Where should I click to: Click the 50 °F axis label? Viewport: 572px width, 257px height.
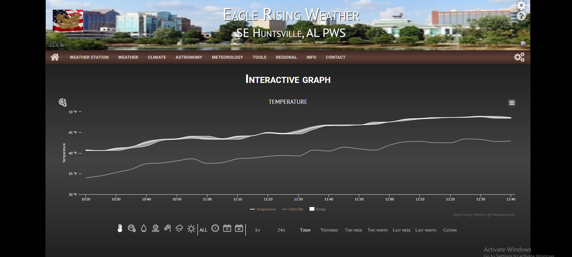73,112
